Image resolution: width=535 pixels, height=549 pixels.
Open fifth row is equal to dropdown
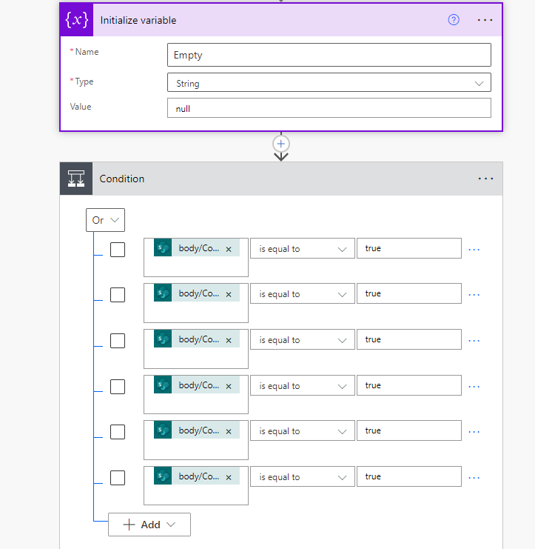(303, 430)
